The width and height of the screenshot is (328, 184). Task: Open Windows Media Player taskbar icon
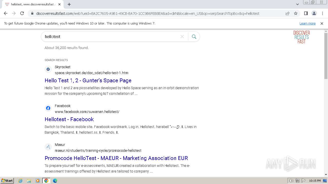tap(38, 181)
